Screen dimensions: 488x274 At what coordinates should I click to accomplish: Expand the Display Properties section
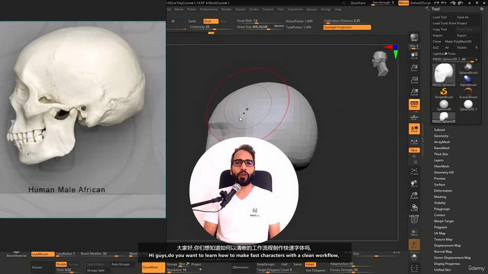(x=447, y=264)
